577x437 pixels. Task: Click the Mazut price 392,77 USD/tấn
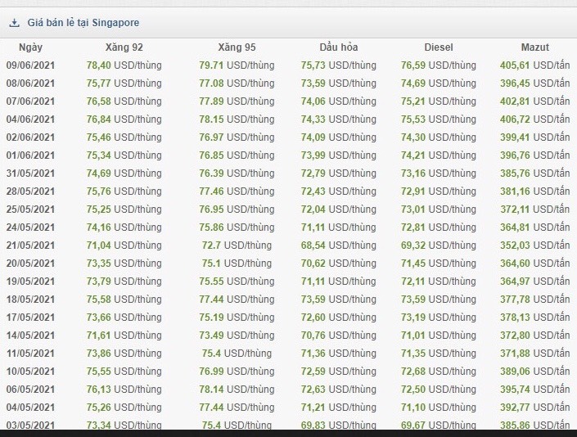click(535, 408)
